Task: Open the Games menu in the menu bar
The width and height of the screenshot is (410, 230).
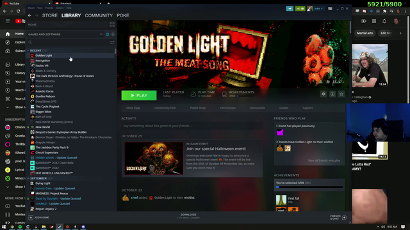Action: (x=60, y=8)
